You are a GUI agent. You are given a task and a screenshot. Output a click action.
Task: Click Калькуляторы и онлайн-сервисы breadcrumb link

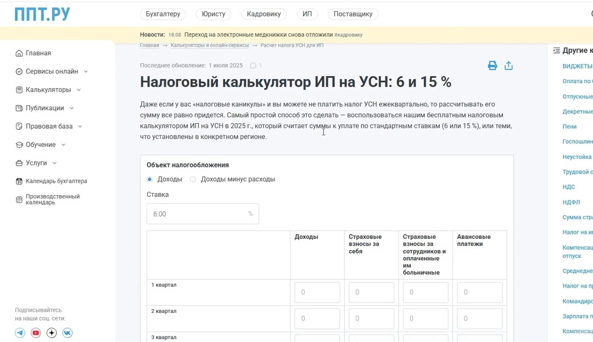click(210, 45)
